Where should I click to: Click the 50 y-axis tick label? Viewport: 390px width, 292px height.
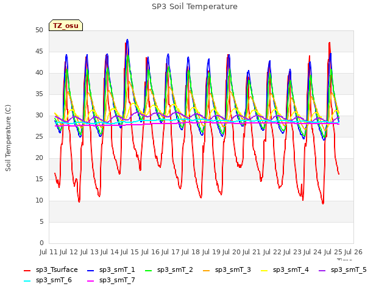point(39,30)
